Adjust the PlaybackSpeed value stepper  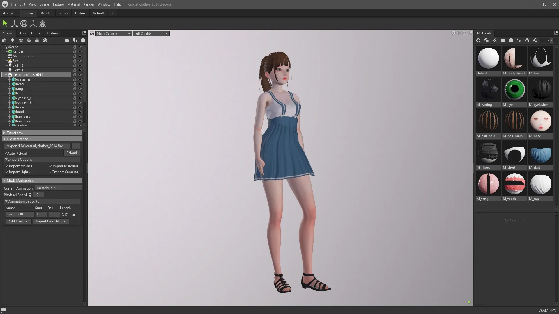click(30, 195)
